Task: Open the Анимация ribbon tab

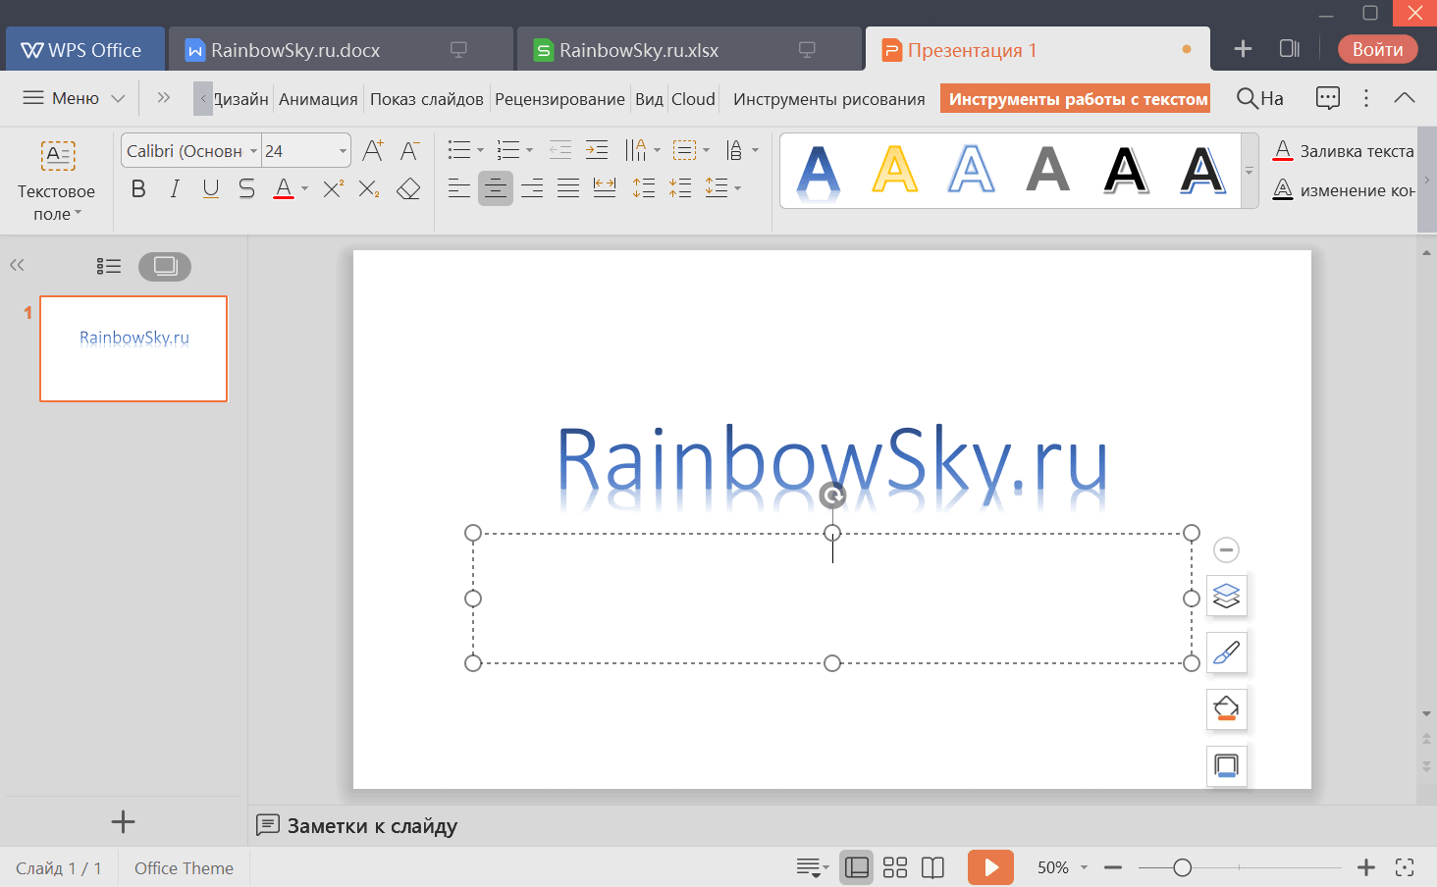Action: 318,99
